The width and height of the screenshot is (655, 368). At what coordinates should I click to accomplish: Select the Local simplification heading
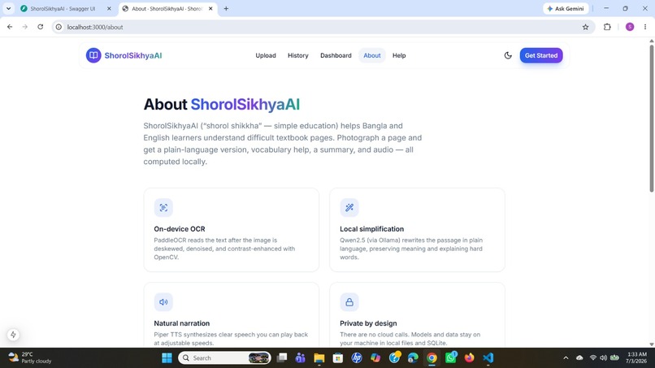coord(371,229)
